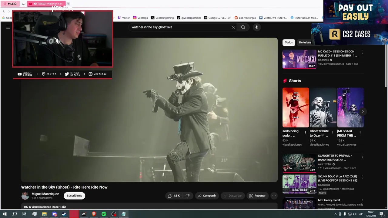Open the Vectoratgaming X bookmark
This screenshot has height=218, width=388.
pos(162,18)
